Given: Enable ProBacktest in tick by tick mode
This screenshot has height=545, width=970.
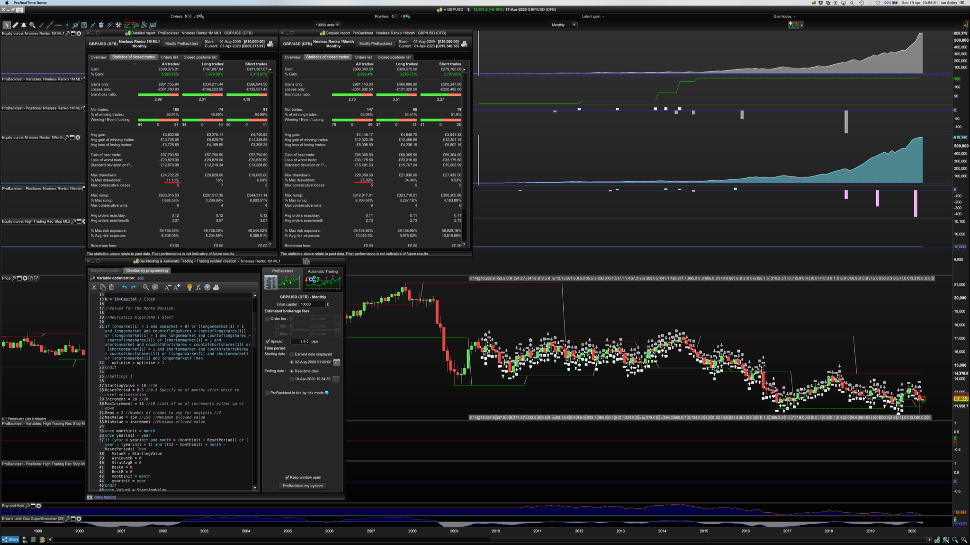Looking at the screenshot, I should pyautogui.click(x=268, y=393).
